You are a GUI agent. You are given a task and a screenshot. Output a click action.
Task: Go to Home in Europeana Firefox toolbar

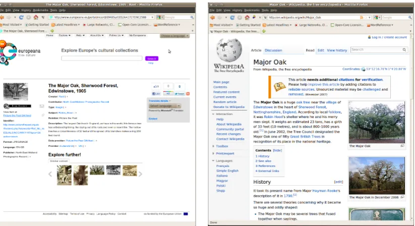[x=36, y=17]
